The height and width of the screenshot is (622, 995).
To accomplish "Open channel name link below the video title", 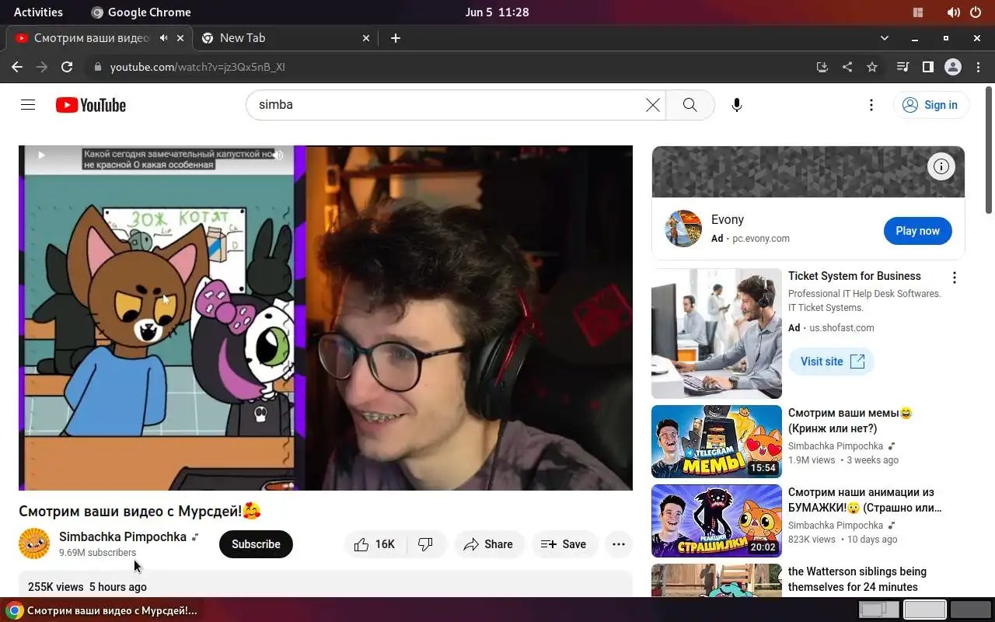I will 123,536.
